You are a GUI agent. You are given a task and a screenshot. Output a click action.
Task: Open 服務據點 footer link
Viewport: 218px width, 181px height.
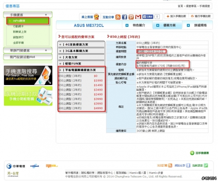[121, 173]
